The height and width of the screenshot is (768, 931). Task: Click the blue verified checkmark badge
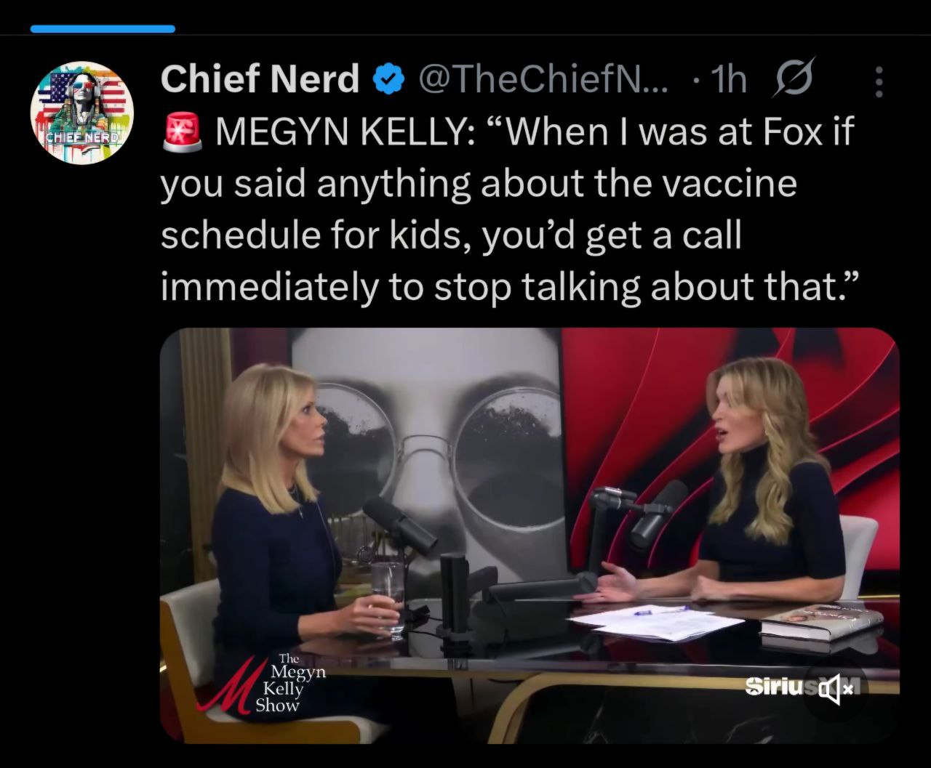(389, 79)
